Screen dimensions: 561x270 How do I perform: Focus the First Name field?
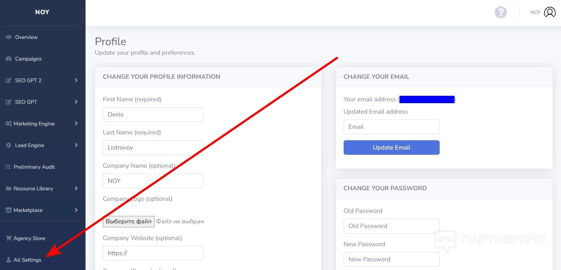click(153, 114)
